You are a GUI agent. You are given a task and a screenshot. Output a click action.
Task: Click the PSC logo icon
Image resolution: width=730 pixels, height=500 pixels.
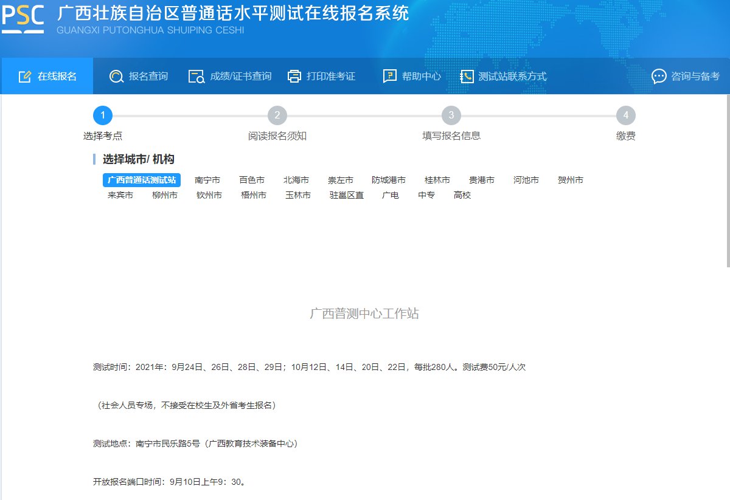23,19
